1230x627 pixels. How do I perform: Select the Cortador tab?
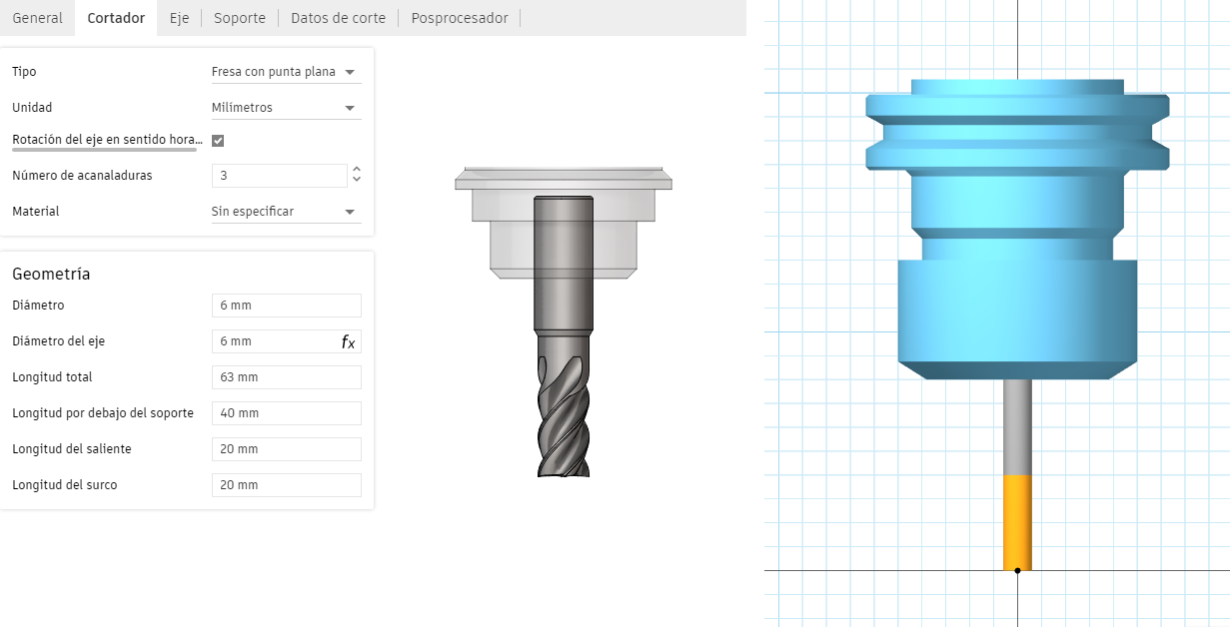[x=116, y=18]
